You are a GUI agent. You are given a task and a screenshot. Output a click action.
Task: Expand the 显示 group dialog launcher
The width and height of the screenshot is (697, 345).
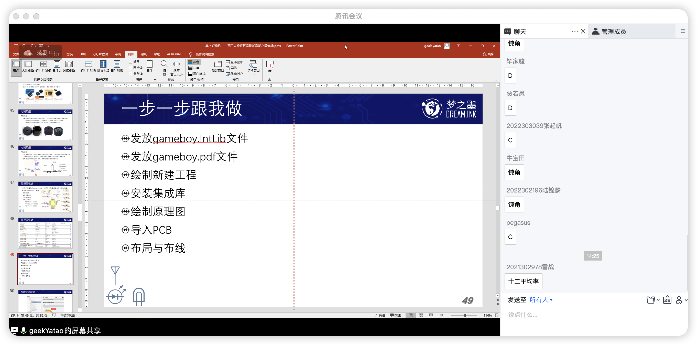coord(155,80)
